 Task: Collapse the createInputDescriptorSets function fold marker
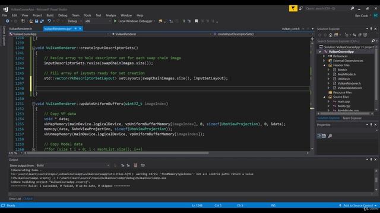click(34, 48)
